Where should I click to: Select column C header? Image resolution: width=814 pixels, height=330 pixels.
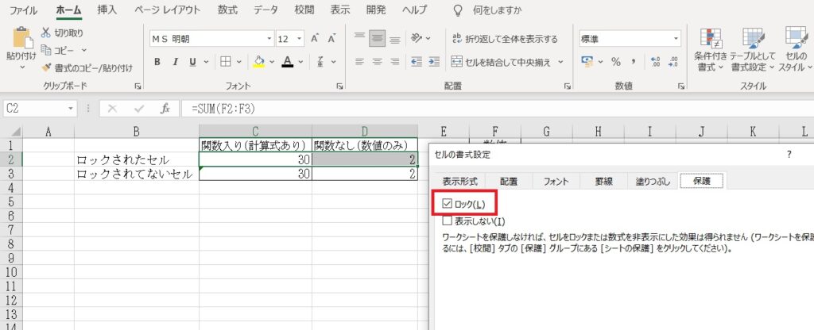click(255, 132)
